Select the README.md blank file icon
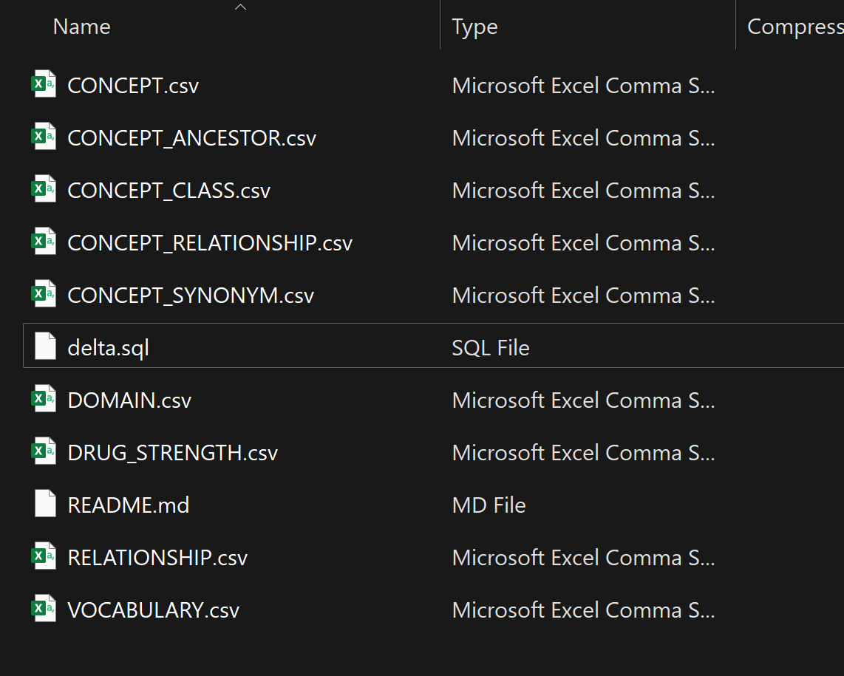The image size is (844, 676). click(x=45, y=503)
